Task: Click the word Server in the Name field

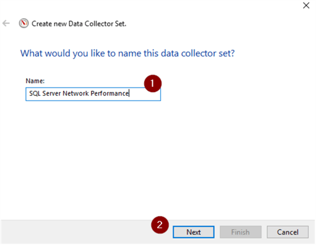Action: pyautogui.click(x=51, y=93)
